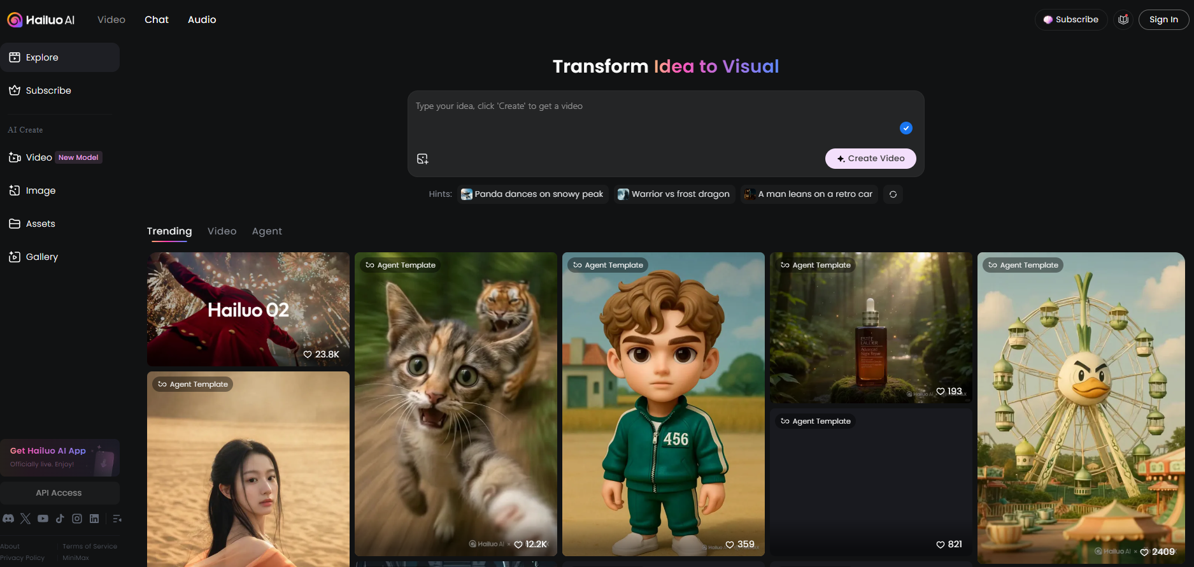
Task: Click Agent Template badge on cat video
Action: (401, 265)
